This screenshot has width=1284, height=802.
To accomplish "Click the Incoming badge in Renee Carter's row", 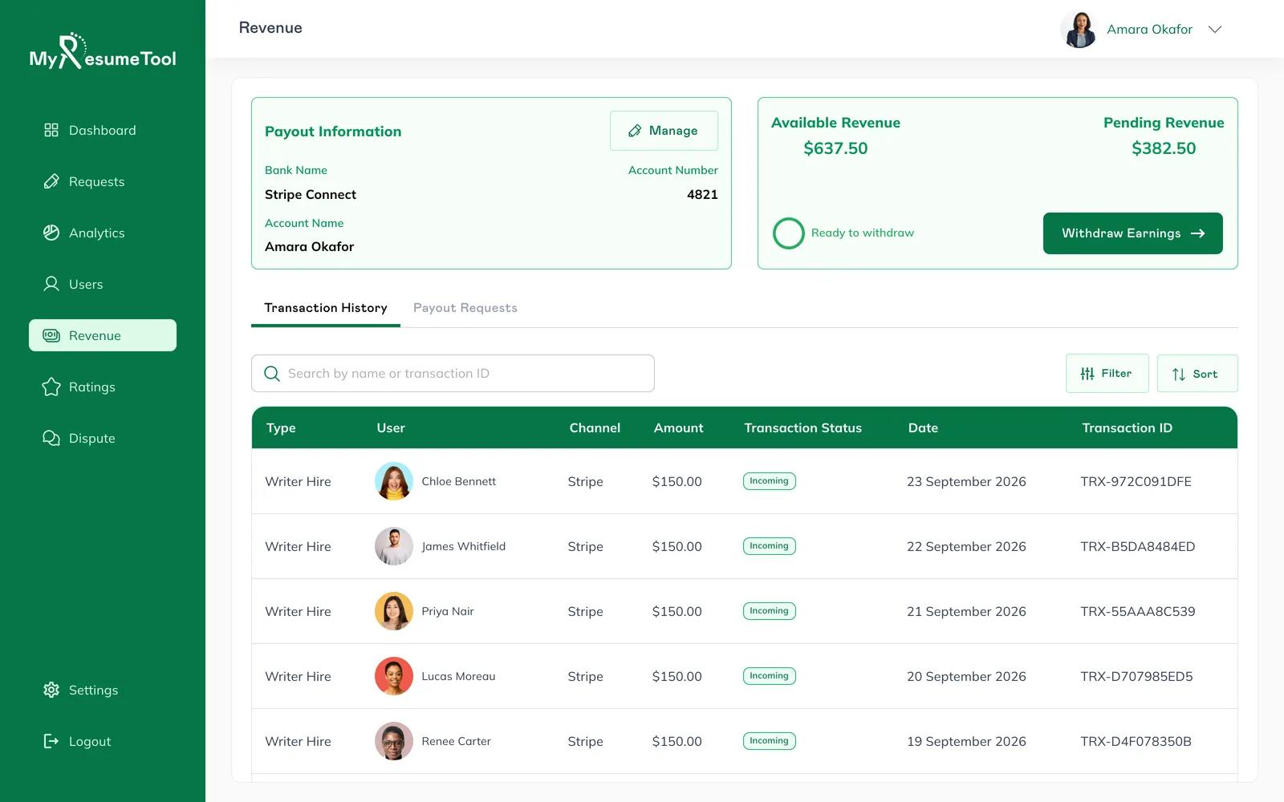I will (769, 741).
